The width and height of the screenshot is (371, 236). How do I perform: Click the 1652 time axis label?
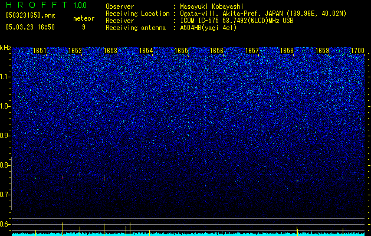[x=75, y=51]
